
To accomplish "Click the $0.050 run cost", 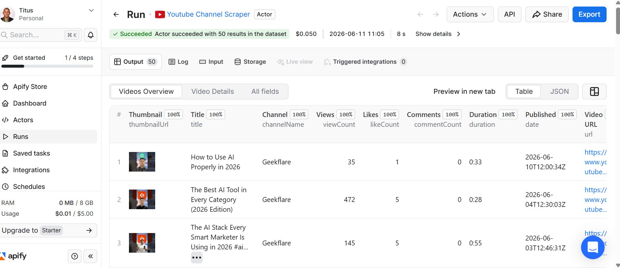I will (306, 34).
